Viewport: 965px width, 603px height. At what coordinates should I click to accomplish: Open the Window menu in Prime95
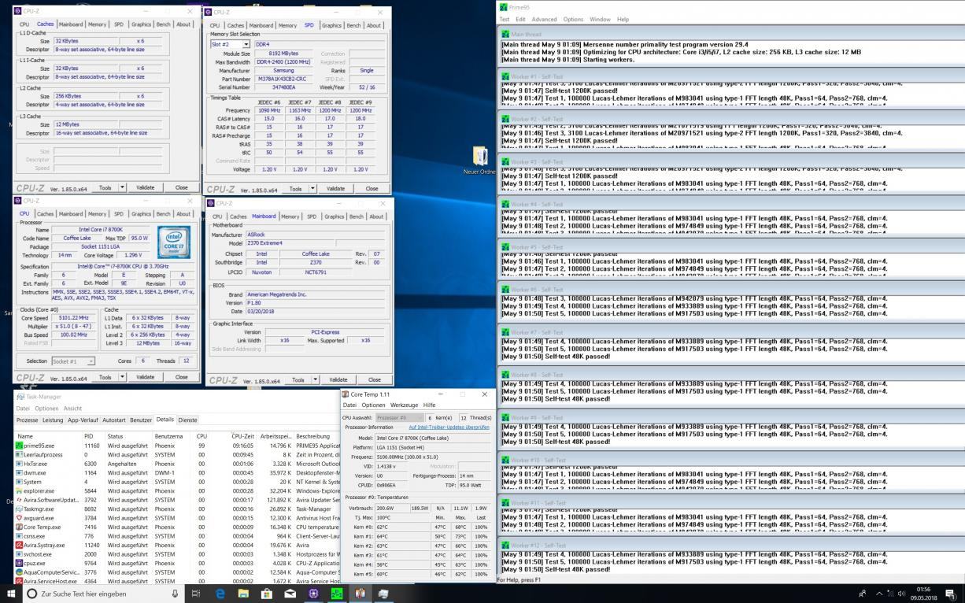click(600, 19)
